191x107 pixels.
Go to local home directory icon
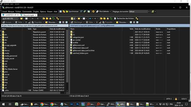click(x=50, y=19)
